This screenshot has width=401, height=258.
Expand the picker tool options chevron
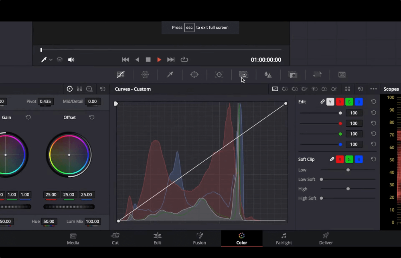click(x=51, y=60)
